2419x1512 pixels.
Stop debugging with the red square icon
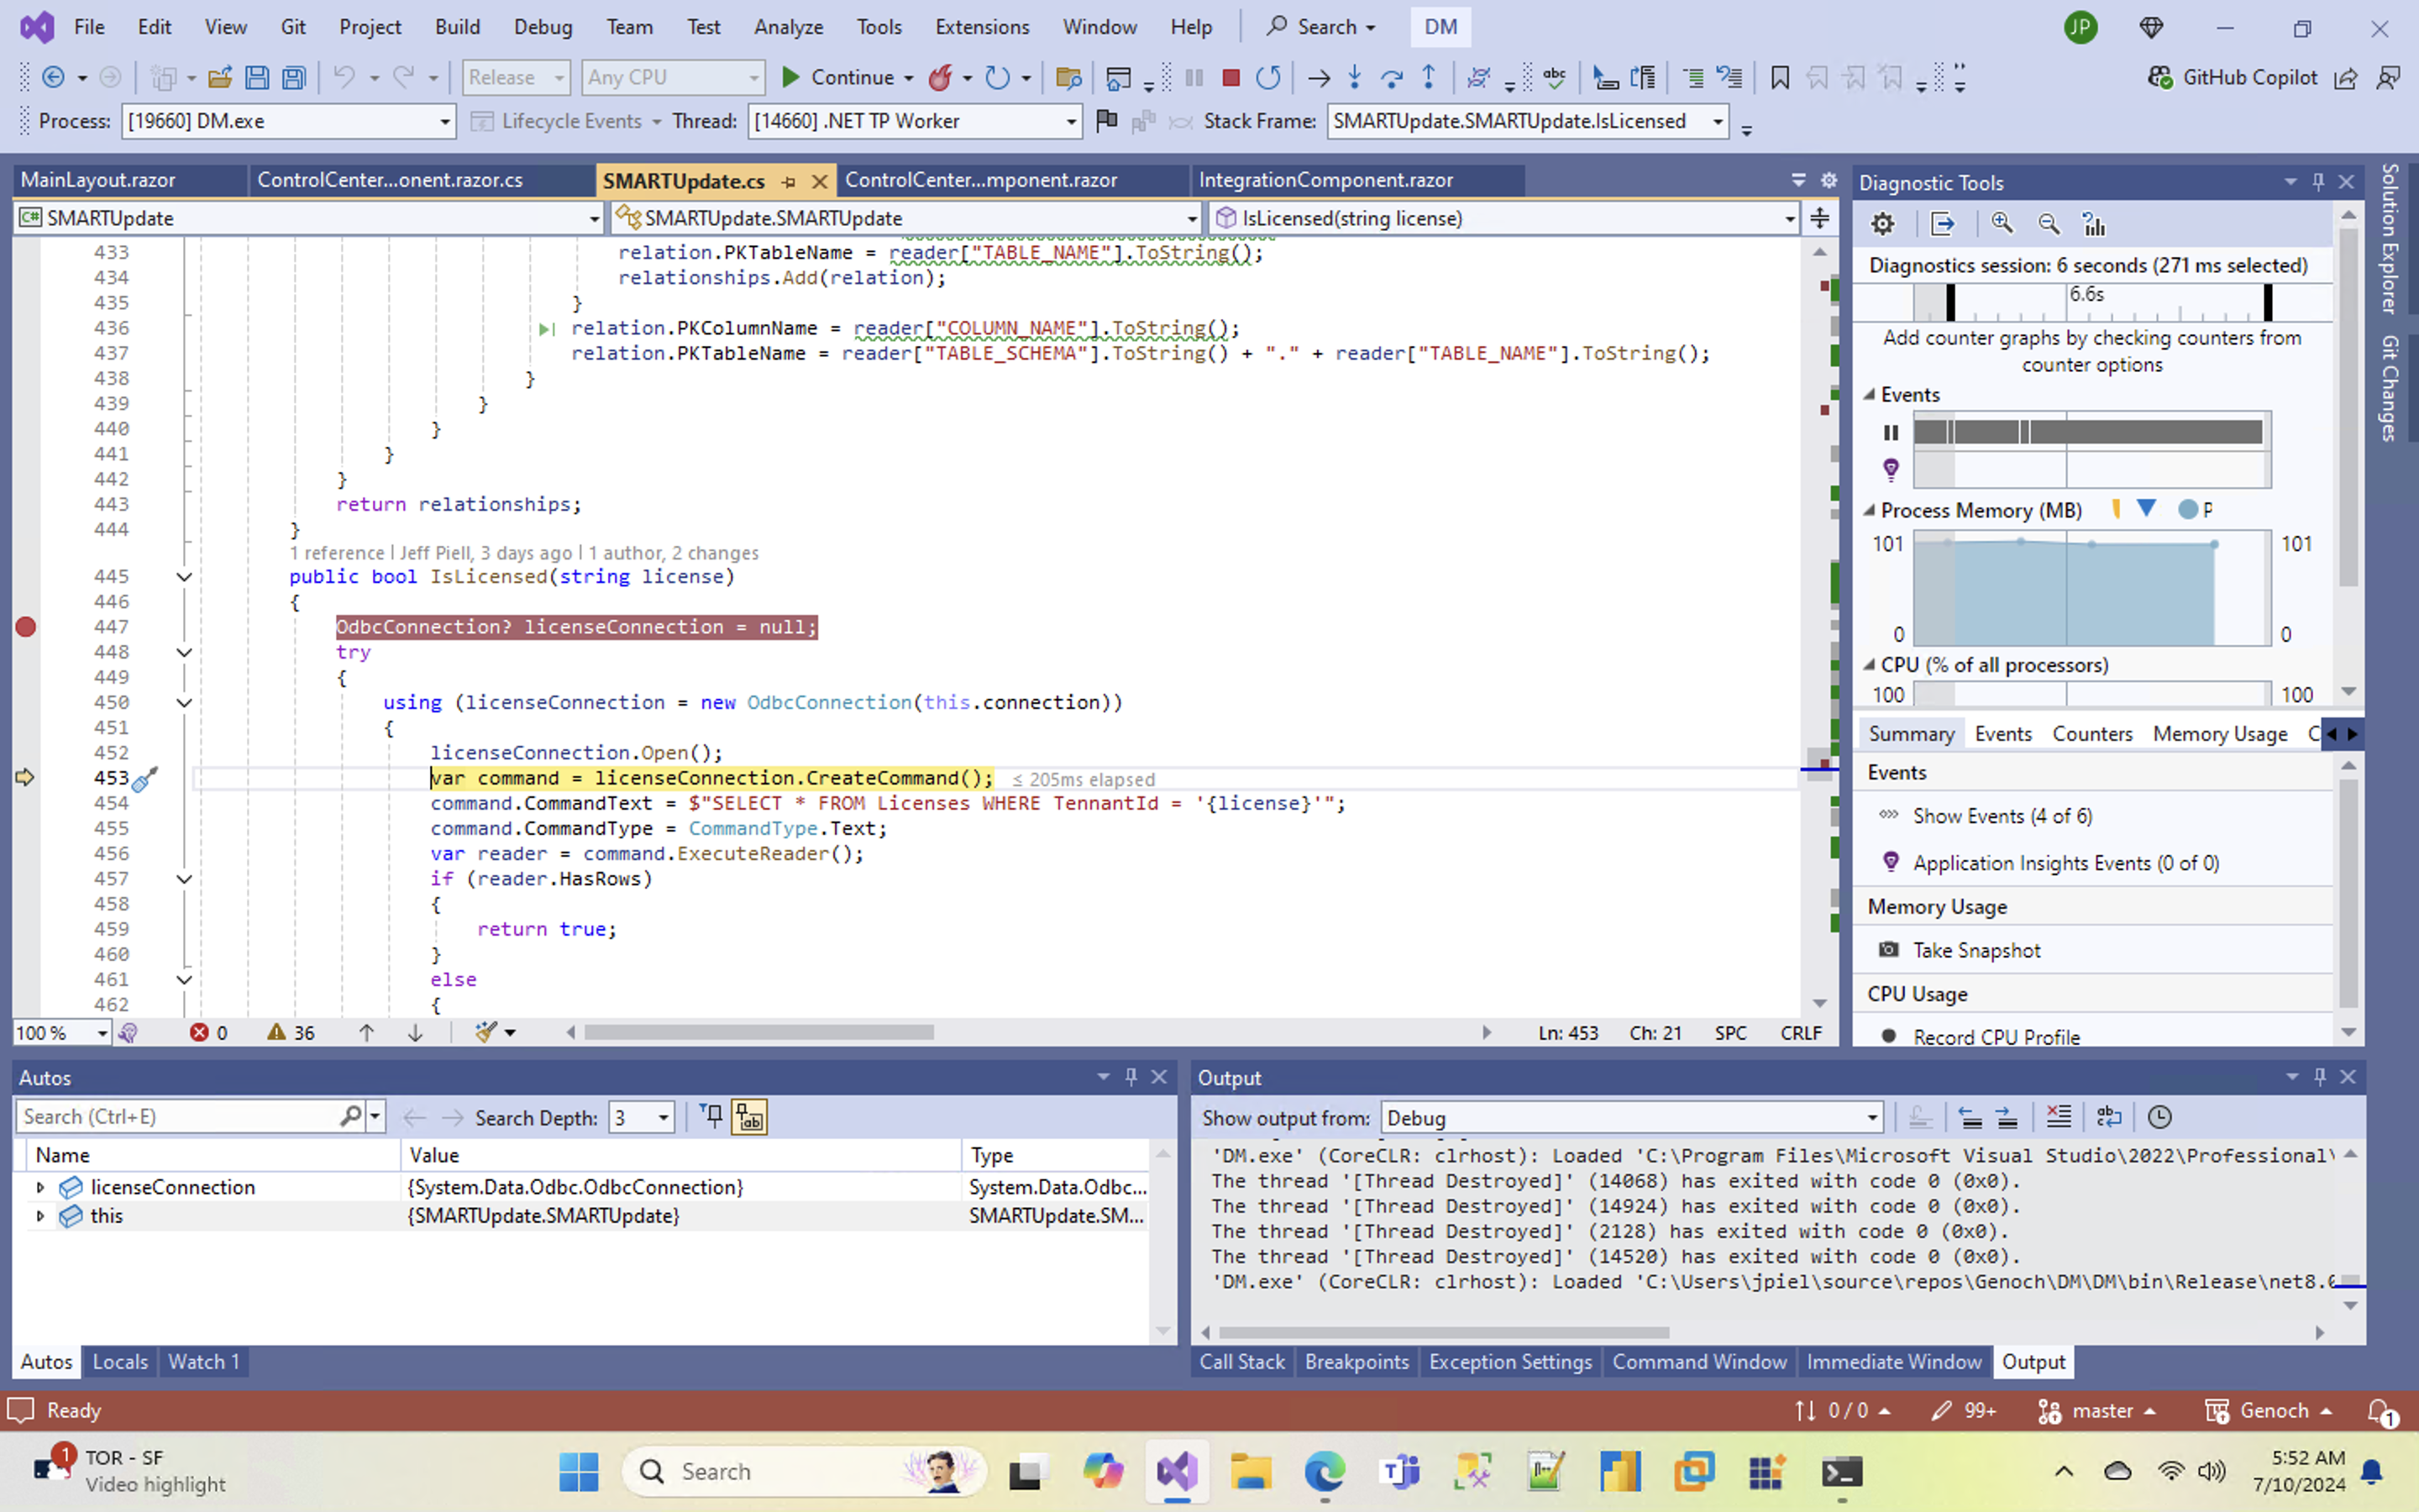point(1231,77)
